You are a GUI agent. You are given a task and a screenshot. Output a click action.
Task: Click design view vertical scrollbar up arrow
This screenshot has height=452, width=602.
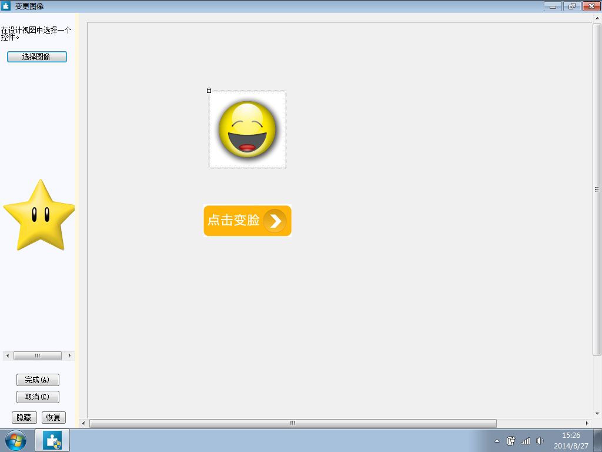[x=597, y=18]
